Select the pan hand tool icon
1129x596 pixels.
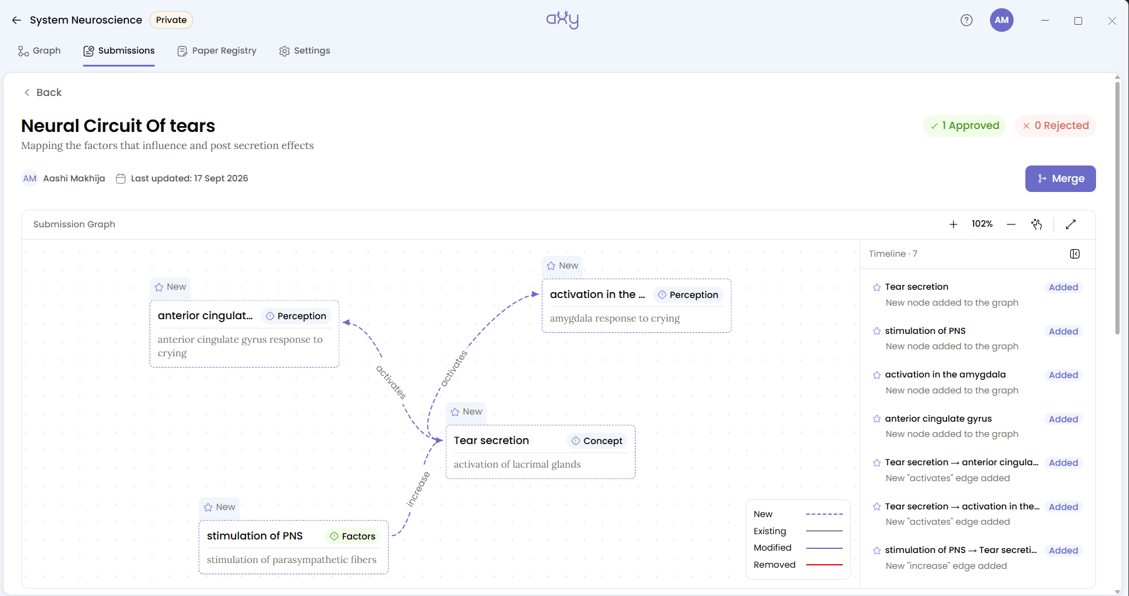pyautogui.click(x=1037, y=224)
